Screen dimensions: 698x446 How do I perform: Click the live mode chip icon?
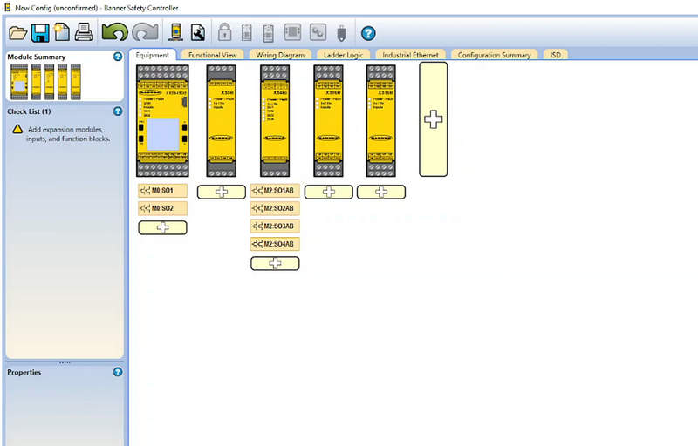tap(292, 32)
